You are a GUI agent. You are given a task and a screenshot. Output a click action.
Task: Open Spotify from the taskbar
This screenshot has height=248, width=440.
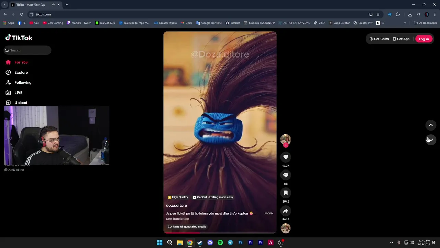click(220, 242)
